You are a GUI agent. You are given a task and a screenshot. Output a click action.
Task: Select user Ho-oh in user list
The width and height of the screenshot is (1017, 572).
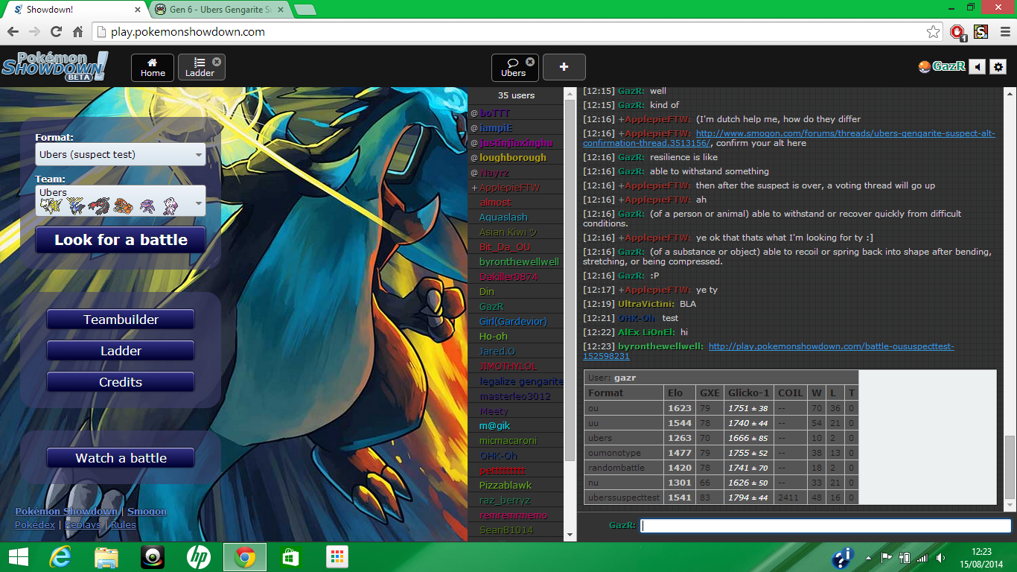tap(516, 336)
